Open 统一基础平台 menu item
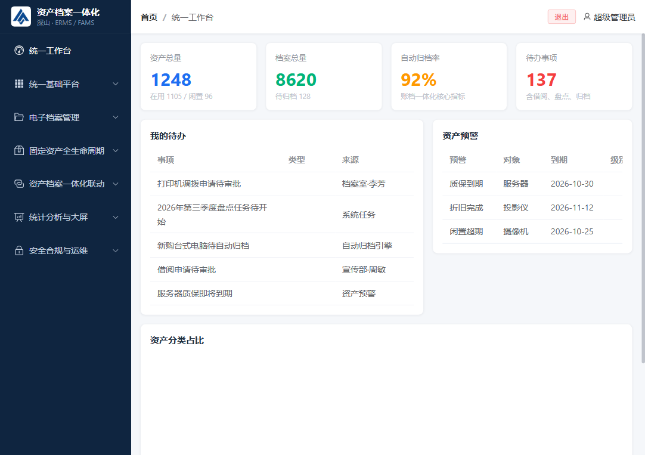Screen dimensions: 645x455 click(x=66, y=84)
